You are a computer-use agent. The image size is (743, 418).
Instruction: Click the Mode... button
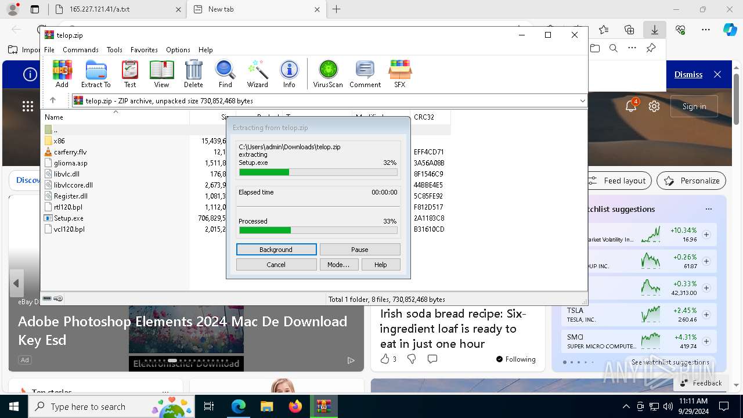point(338,265)
